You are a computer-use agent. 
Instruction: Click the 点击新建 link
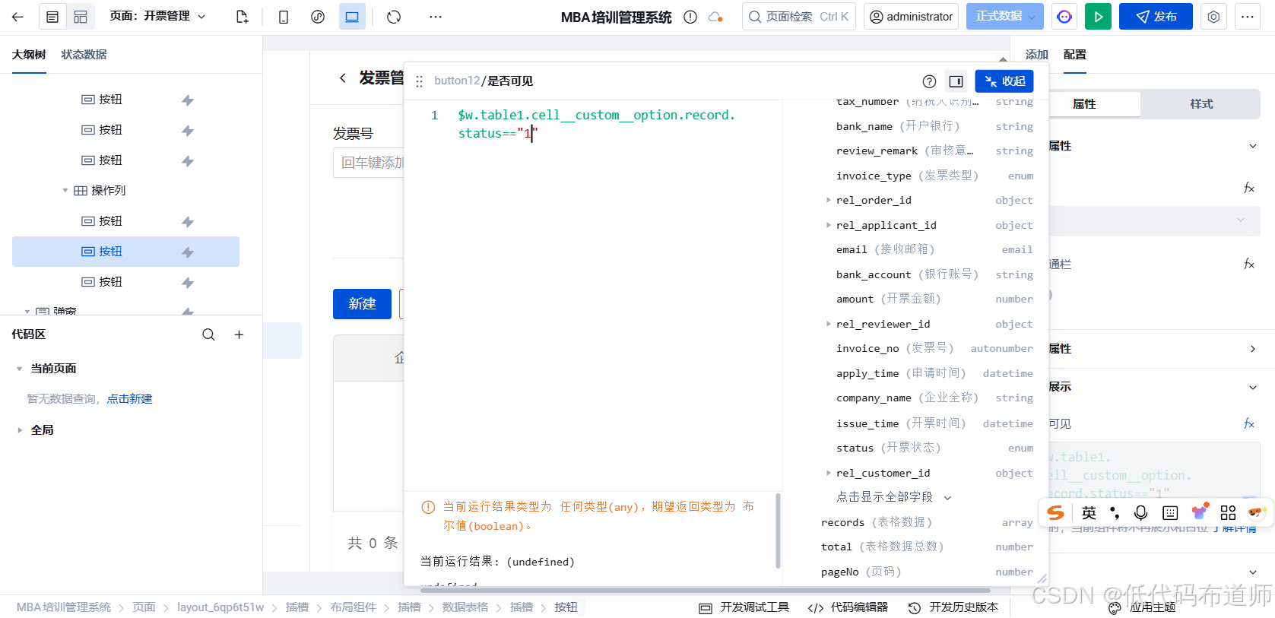129,399
